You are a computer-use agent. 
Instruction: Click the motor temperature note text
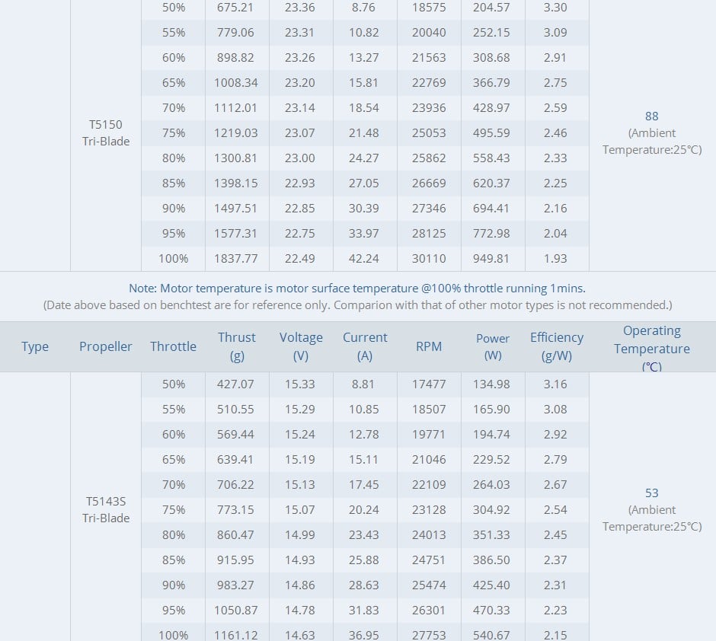pyautogui.click(x=357, y=289)
